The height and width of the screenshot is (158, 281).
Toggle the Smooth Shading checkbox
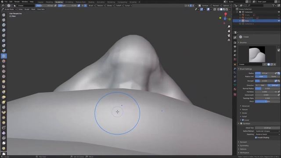[x=256, y=137]
